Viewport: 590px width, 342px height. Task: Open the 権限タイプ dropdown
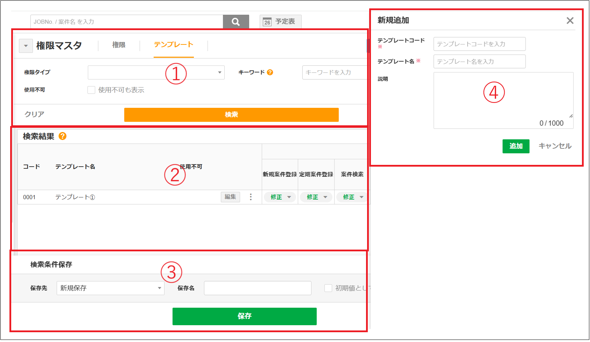(x=156, y=72)
